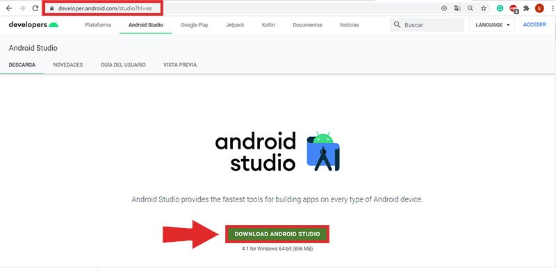556x271 pixels.
Task: Switch to the VISTA PREVIA tab
Action: tap(180, 65)
